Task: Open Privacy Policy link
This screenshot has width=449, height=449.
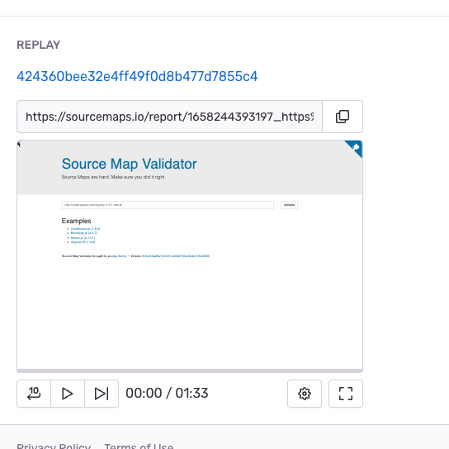Action: 54,446
